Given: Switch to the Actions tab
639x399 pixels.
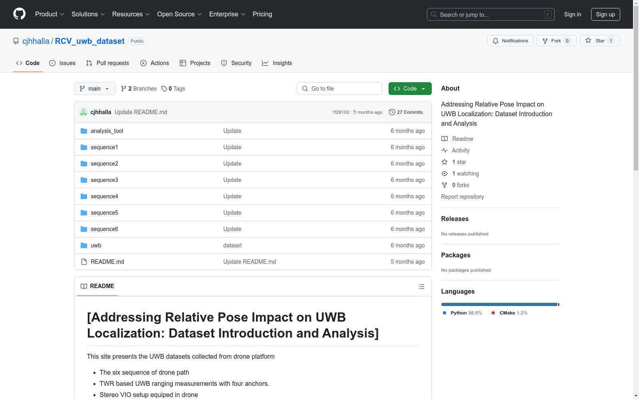Looking at the screenshot, I should [155, 63].
